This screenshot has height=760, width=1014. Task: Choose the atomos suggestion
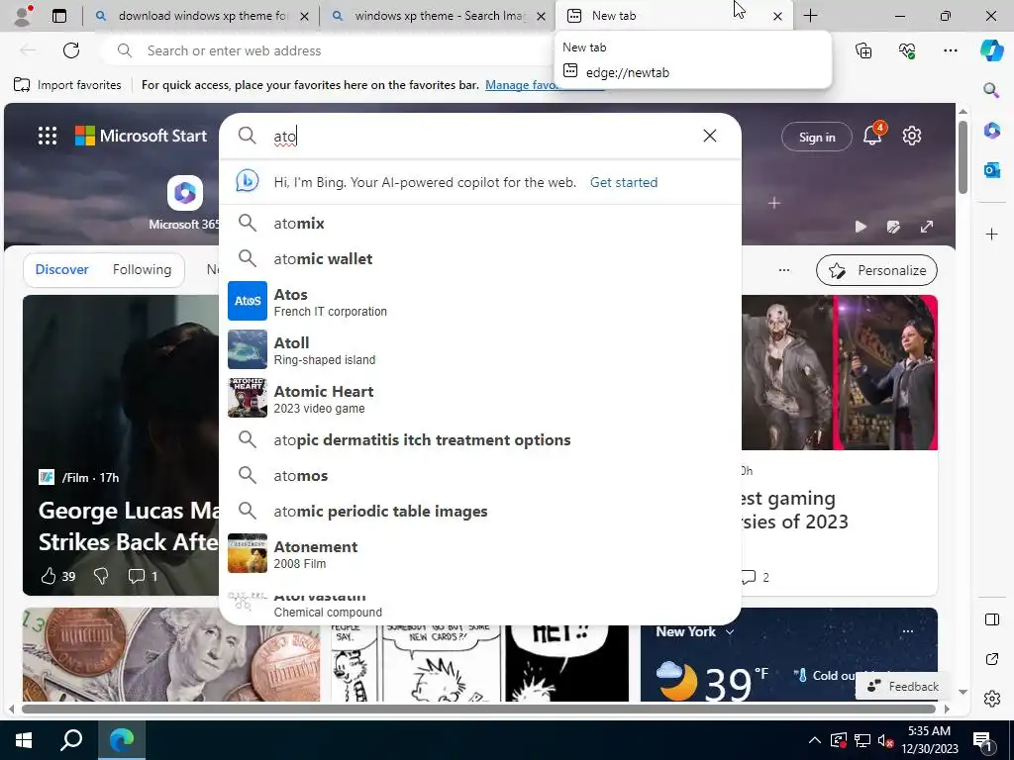480,476
